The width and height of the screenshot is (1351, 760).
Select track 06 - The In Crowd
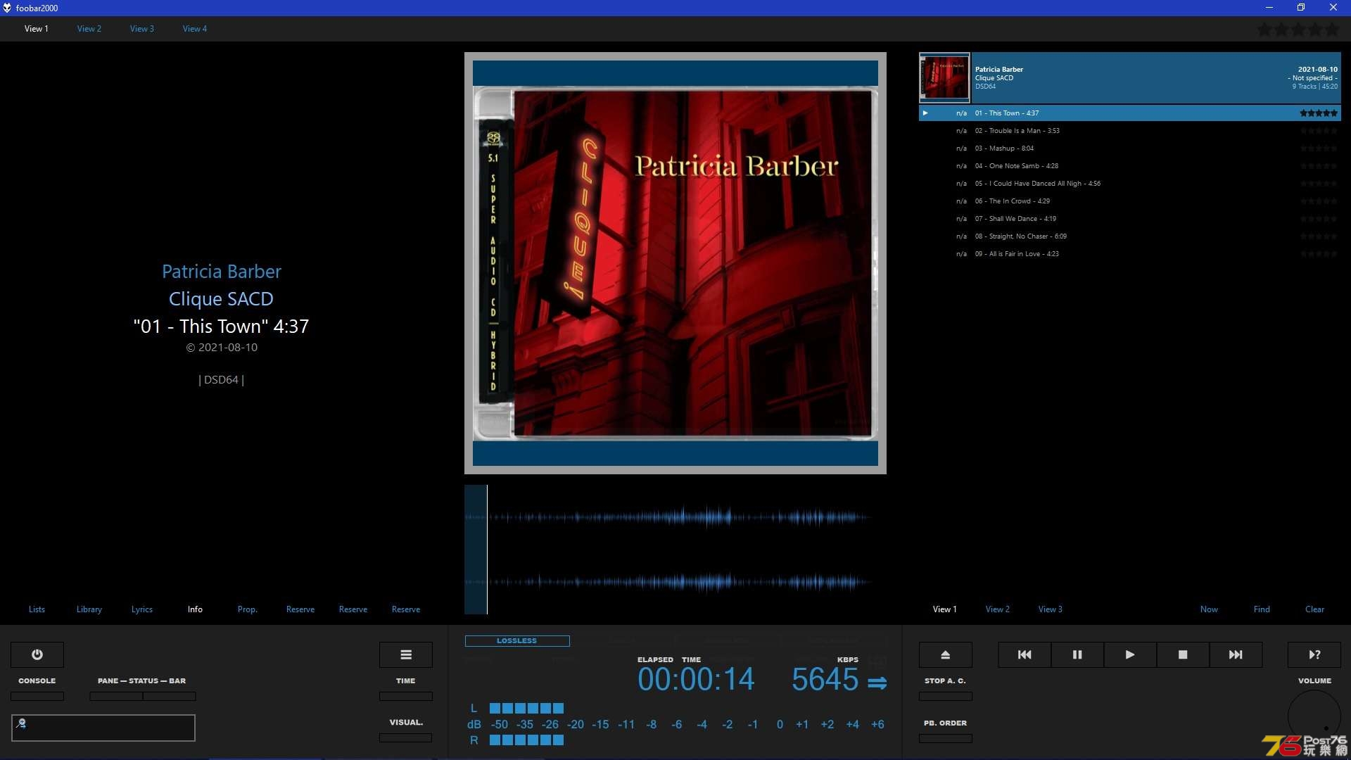point(1130,201)
